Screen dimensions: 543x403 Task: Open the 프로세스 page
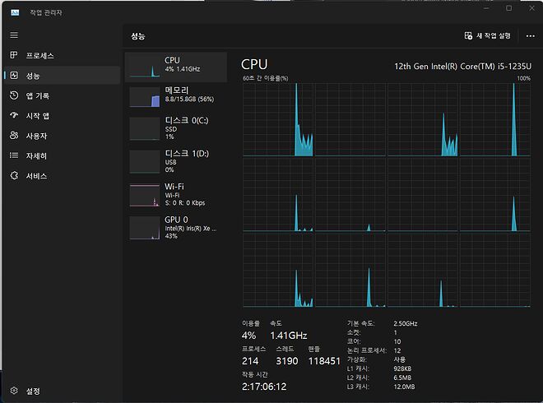point(63,55)
